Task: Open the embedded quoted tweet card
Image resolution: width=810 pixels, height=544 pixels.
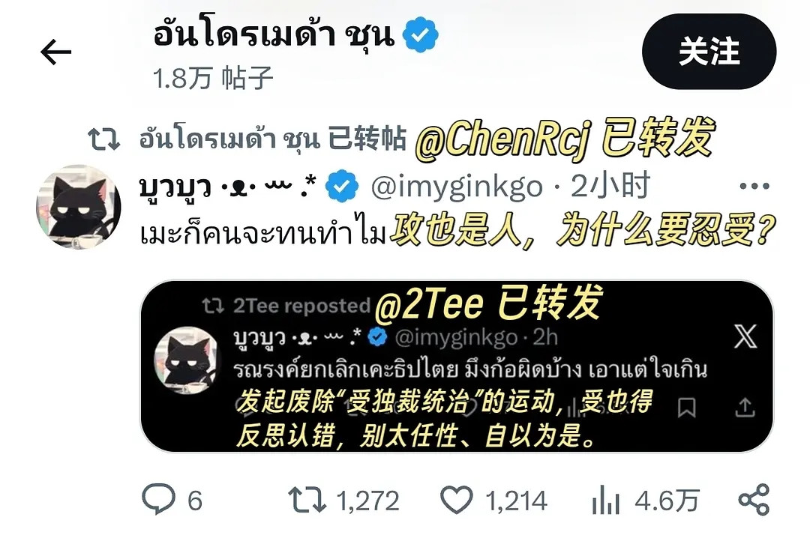Action: [457, 366]
